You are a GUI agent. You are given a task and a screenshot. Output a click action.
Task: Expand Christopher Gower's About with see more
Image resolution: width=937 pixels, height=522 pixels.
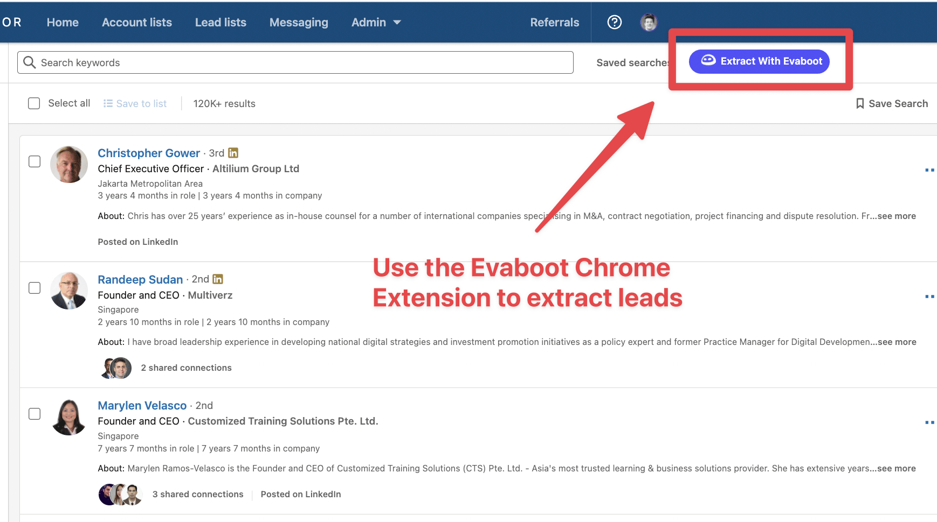[896, 216]
